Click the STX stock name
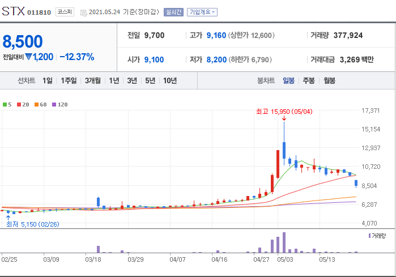 (13, 11)
